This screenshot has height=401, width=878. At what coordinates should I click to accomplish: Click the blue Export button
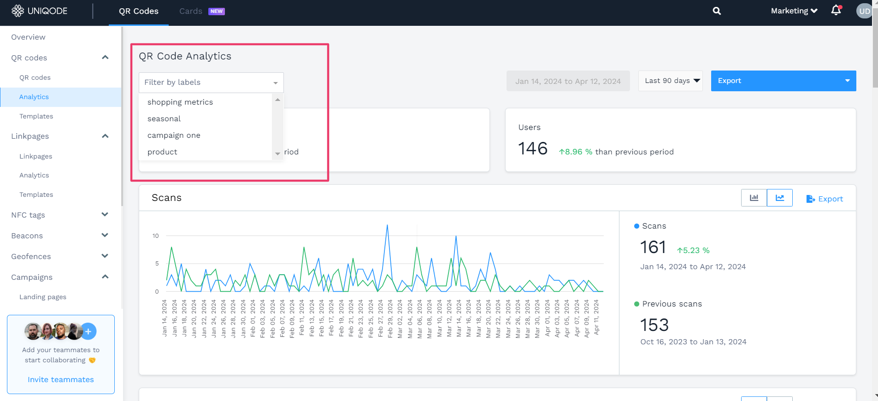point(784,81)
